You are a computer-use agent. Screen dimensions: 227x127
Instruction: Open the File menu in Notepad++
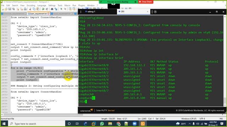[x=3, y=6]
